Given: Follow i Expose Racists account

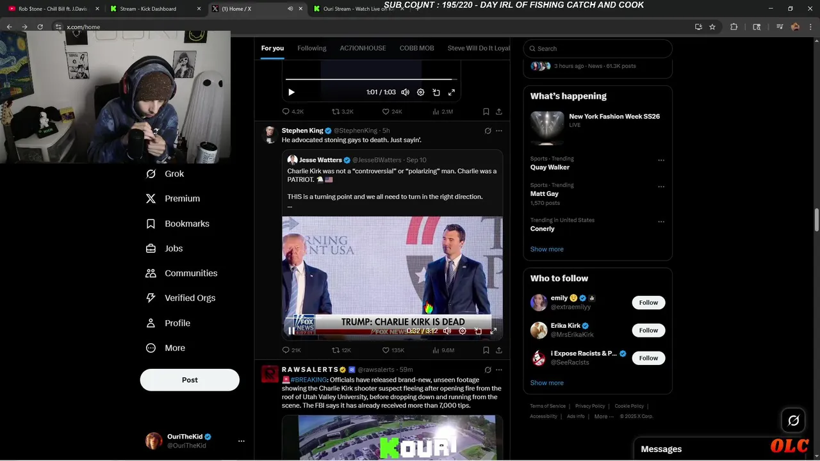Looking at the screenshot, I should tap(648, 358).
